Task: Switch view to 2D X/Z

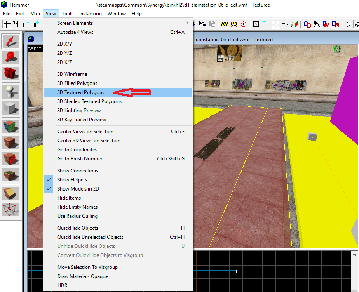Action: tap(118, 62)
